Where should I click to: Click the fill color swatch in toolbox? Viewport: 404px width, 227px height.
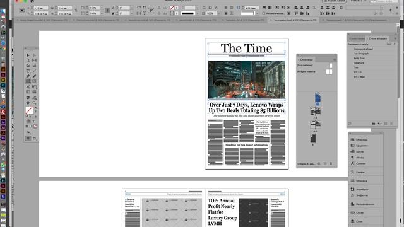[x=29, y=110]
